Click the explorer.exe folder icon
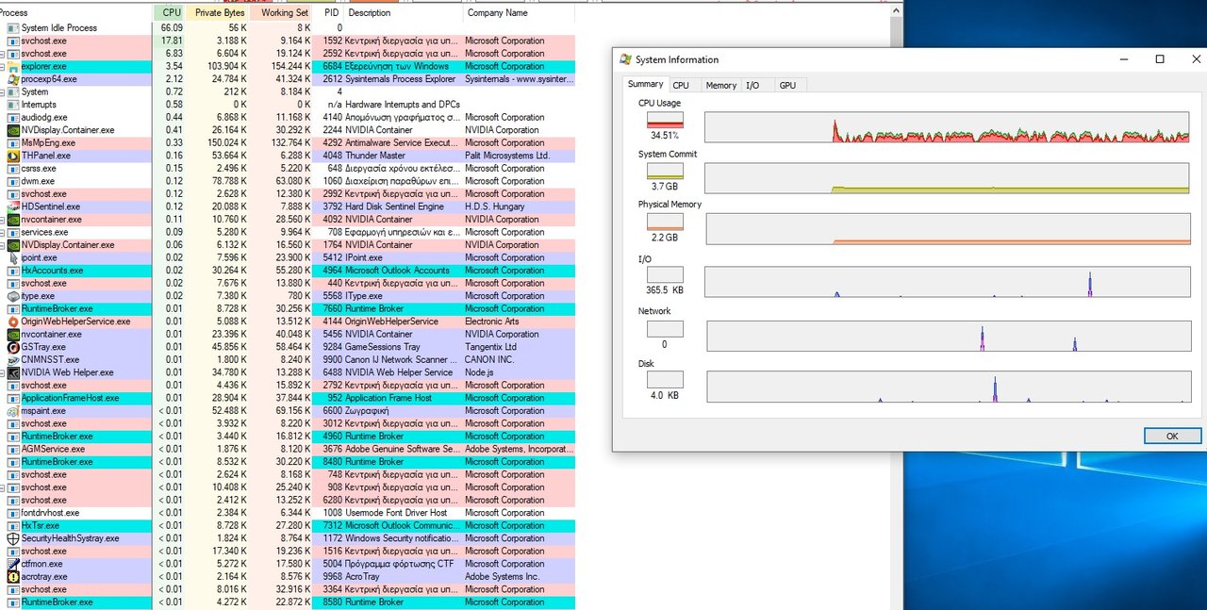This screenshot has height=610, width=1207. pos(13,67)
